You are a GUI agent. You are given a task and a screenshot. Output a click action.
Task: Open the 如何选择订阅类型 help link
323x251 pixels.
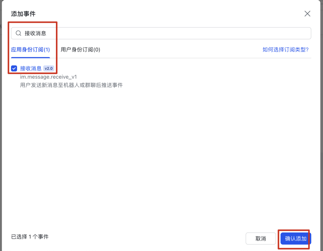coord(286,50)
